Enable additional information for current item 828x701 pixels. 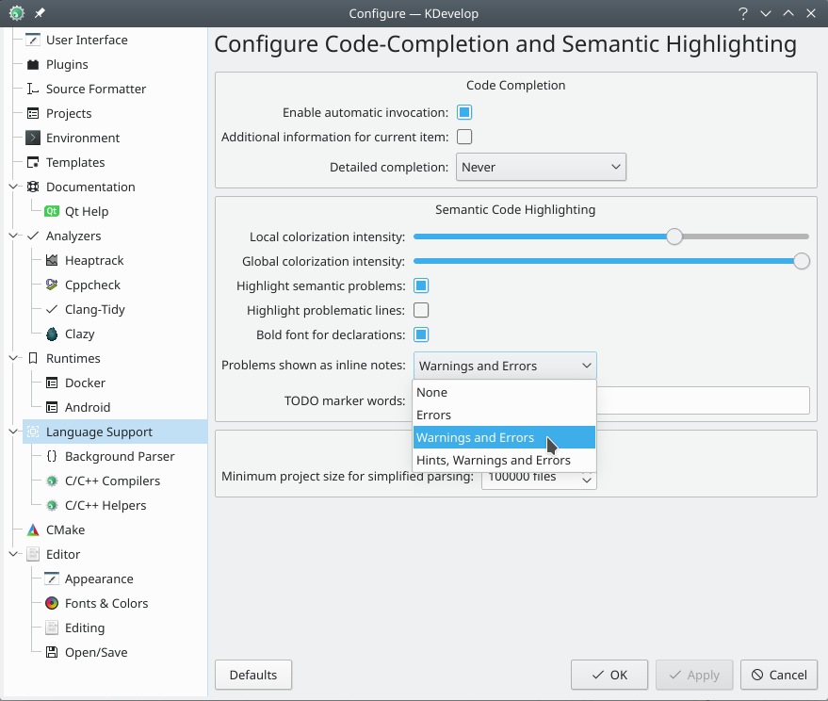coord(464,137)
